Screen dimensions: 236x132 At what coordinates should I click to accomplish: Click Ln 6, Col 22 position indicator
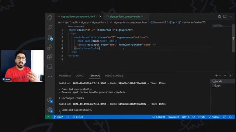coord(159,117)
